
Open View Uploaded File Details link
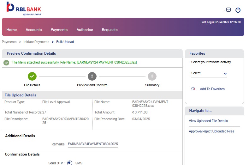(208, 121)
